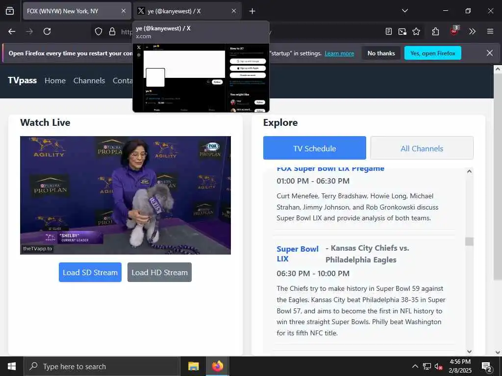Image resolution: width=502 pixels, height=376 pixels.
Task: Click the live video player
Action: pos(125,195)
